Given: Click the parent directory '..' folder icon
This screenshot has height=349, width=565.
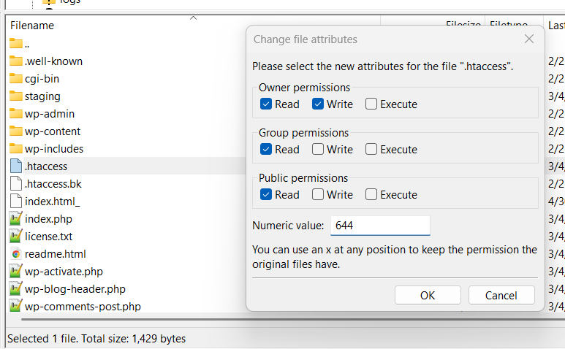Looking at the screenshot, I should click(16, 44).
